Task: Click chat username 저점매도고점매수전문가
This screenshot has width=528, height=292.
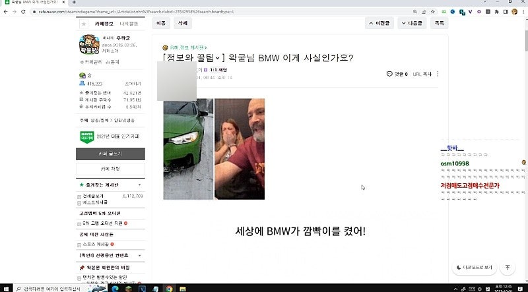Action: pos(470,186)
